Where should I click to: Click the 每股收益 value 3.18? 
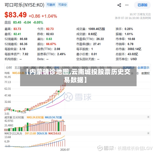[22, 49]
